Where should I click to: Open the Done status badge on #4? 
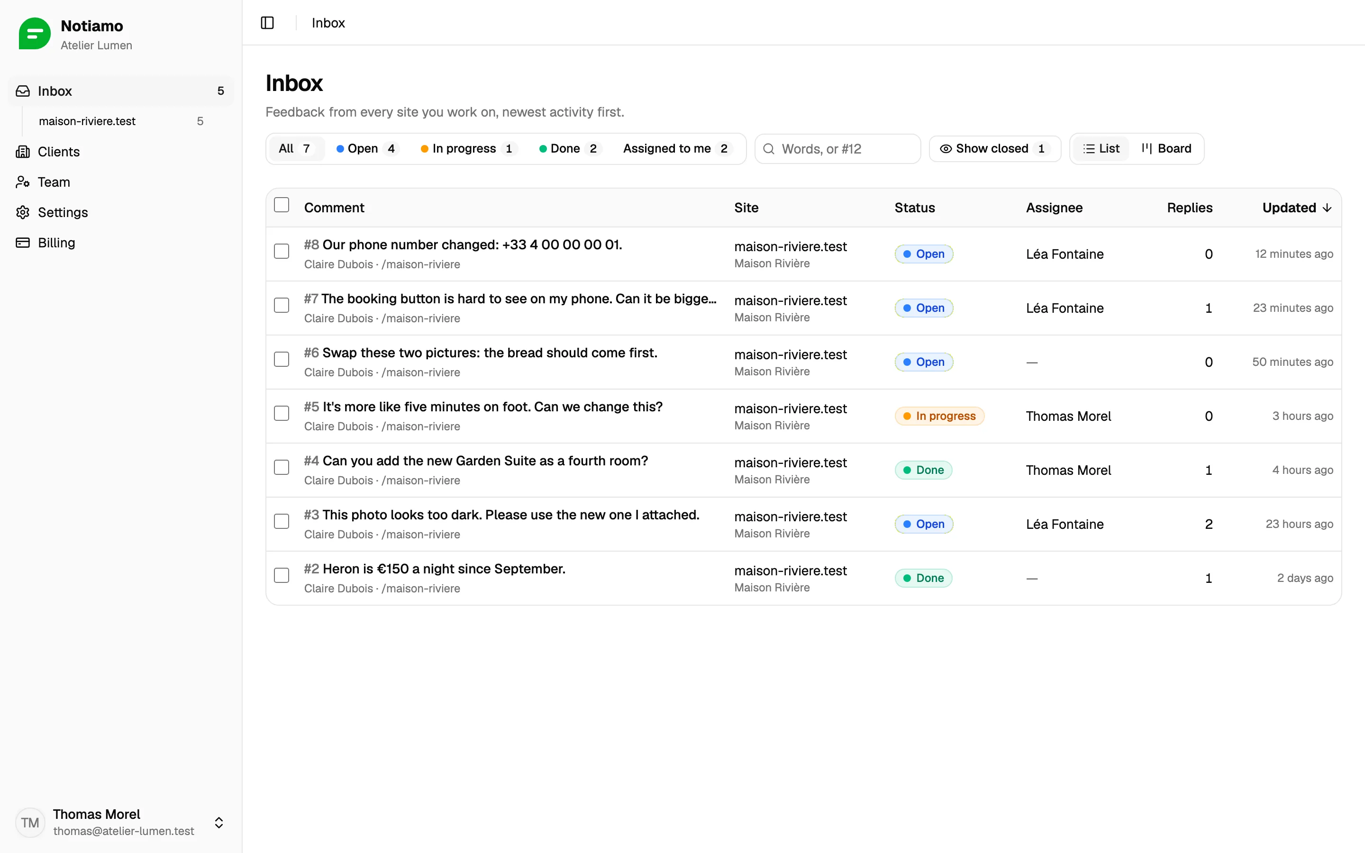pyautogui.click(x=923, y=470)
